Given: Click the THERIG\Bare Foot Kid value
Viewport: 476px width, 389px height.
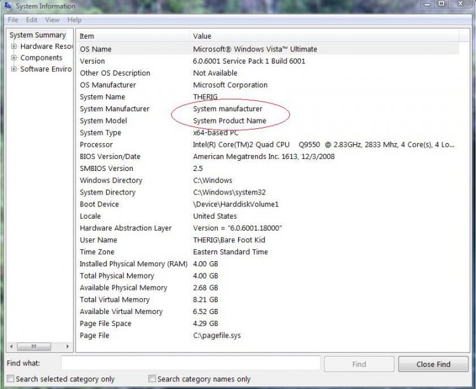Looking at the screenshot, I should (x=229, y=240).
